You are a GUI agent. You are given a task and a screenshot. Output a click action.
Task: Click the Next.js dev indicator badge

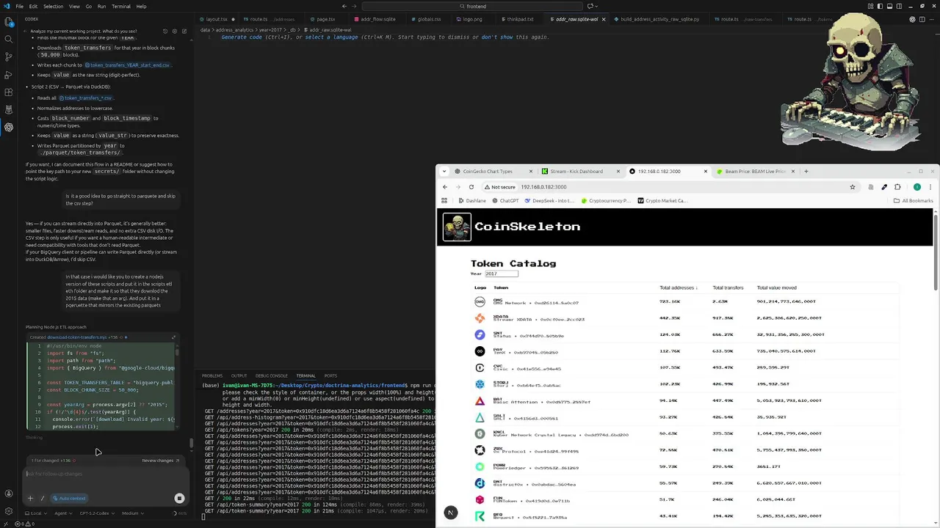451,513
